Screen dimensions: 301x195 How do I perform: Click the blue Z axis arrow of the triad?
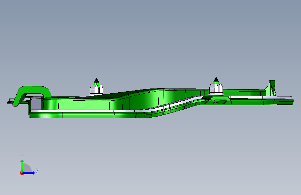point(29,173)
